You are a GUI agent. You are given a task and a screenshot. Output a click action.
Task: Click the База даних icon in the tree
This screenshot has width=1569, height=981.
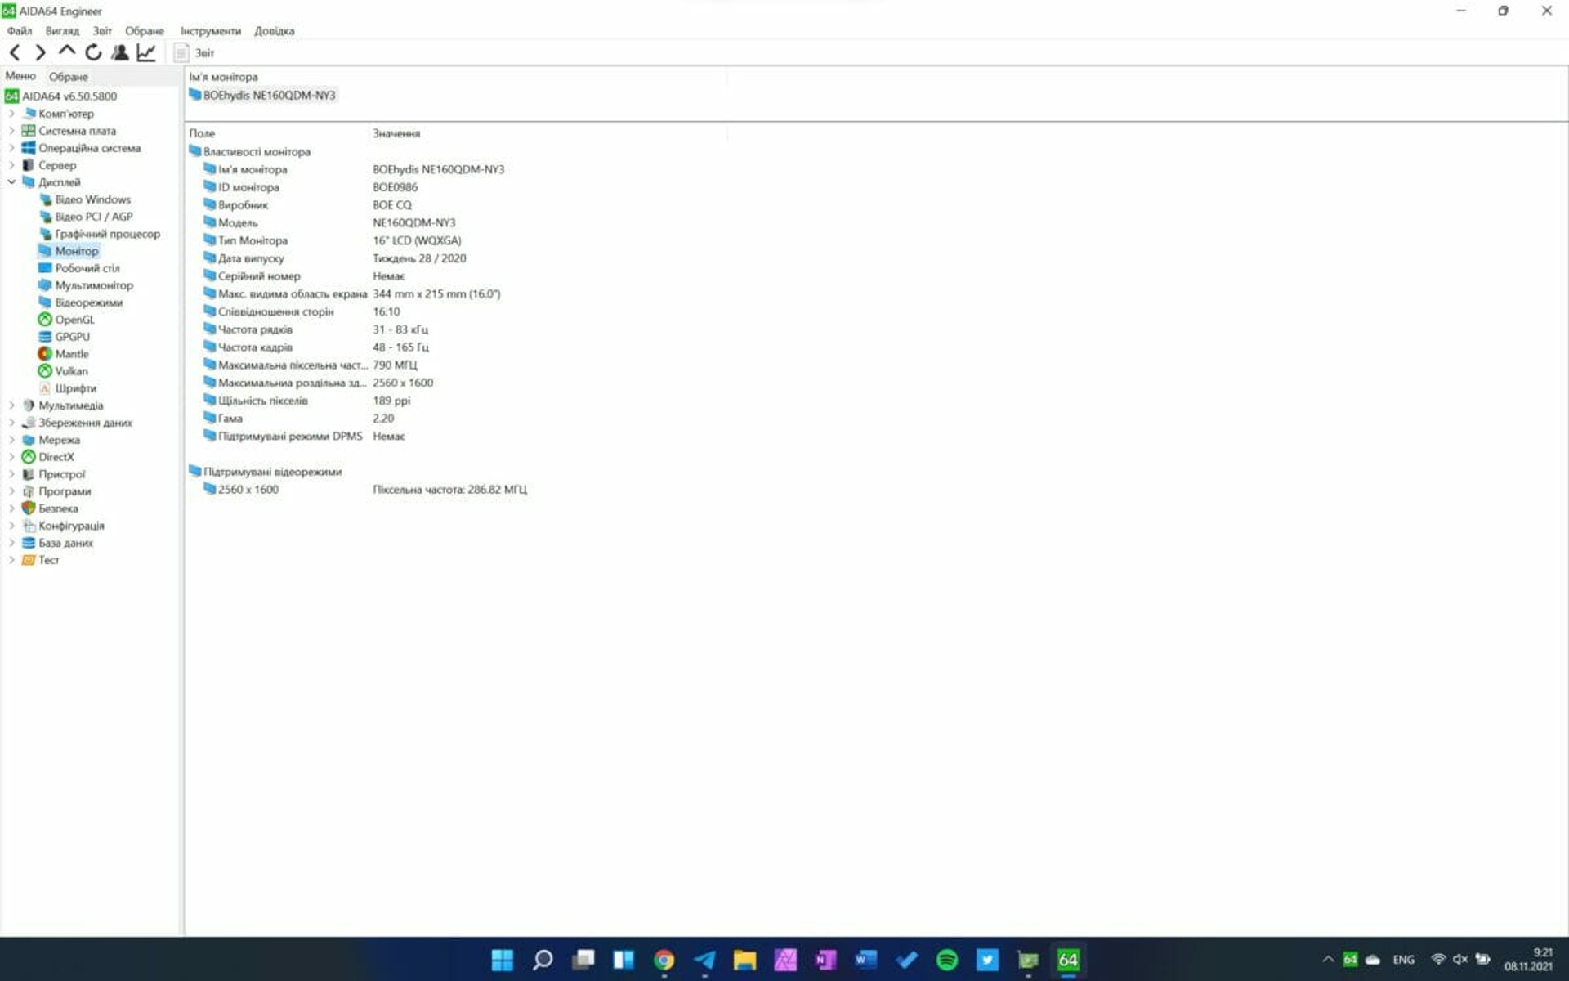point(29,543)
